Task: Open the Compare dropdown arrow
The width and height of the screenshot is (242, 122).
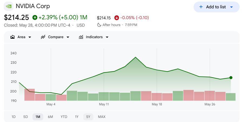Action: (68, 37)
